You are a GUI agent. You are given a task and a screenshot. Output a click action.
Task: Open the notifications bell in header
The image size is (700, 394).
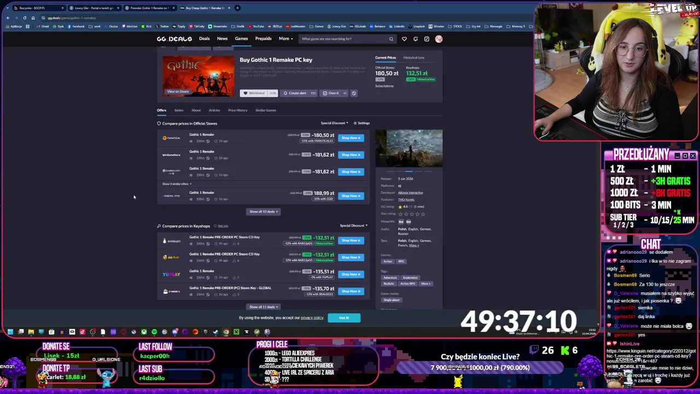(x=416, y=39)
